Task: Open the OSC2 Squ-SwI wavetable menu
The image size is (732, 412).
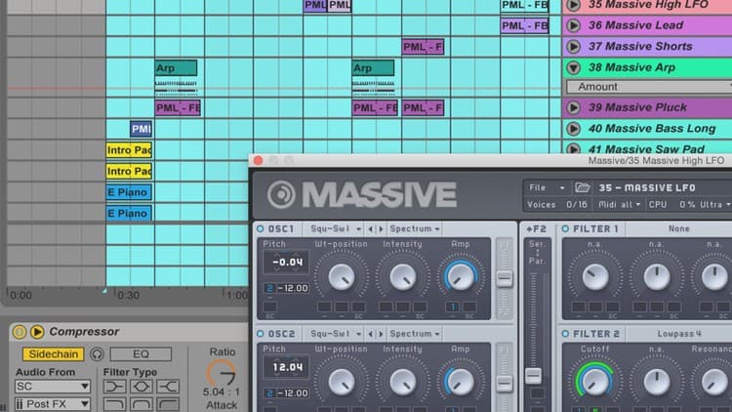Action: point(335,334)
